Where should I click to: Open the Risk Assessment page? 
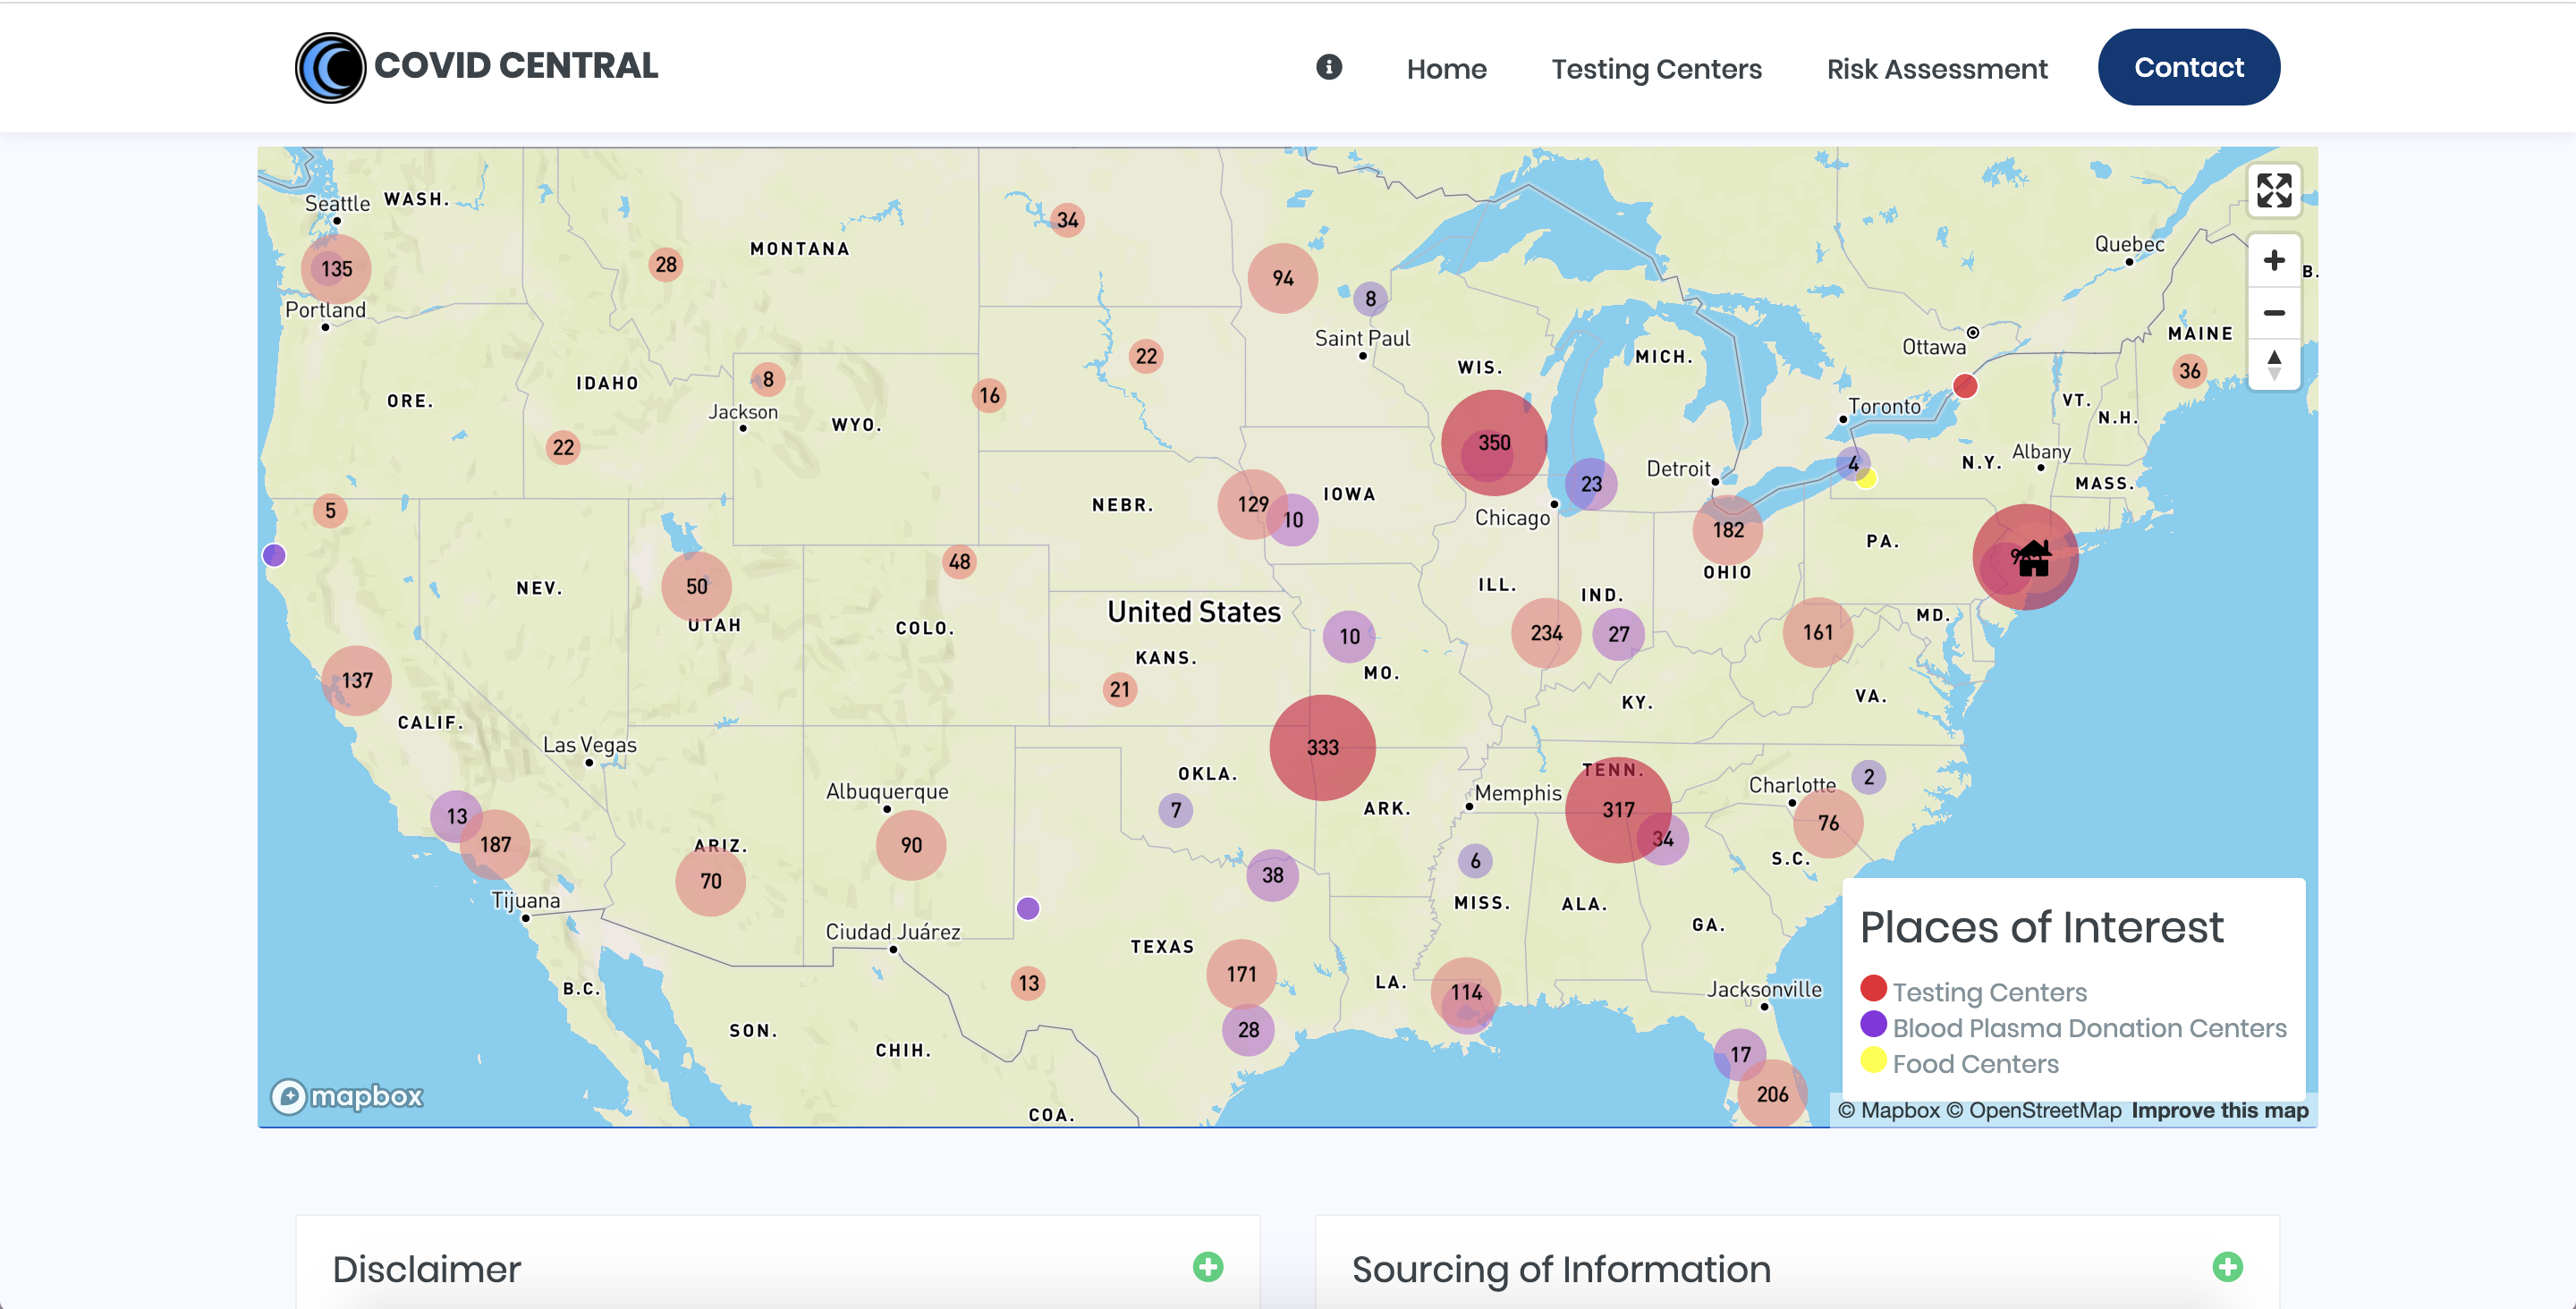click(1936, 69)
